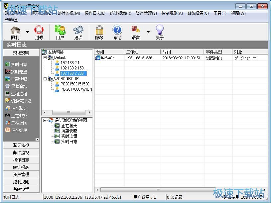Select PC201503151538 in WORKGROUP
The width and height of the screenshot is (271, 203).
point(75,84)
